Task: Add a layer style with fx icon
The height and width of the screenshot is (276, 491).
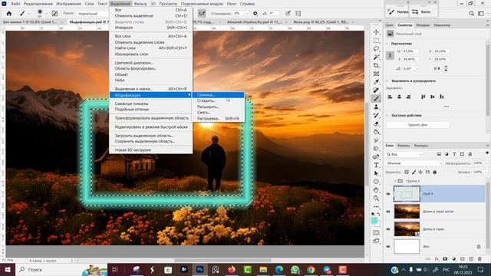Action: click(437, 259)
